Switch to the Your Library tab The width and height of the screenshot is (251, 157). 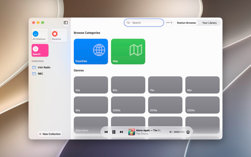[209, 23]
